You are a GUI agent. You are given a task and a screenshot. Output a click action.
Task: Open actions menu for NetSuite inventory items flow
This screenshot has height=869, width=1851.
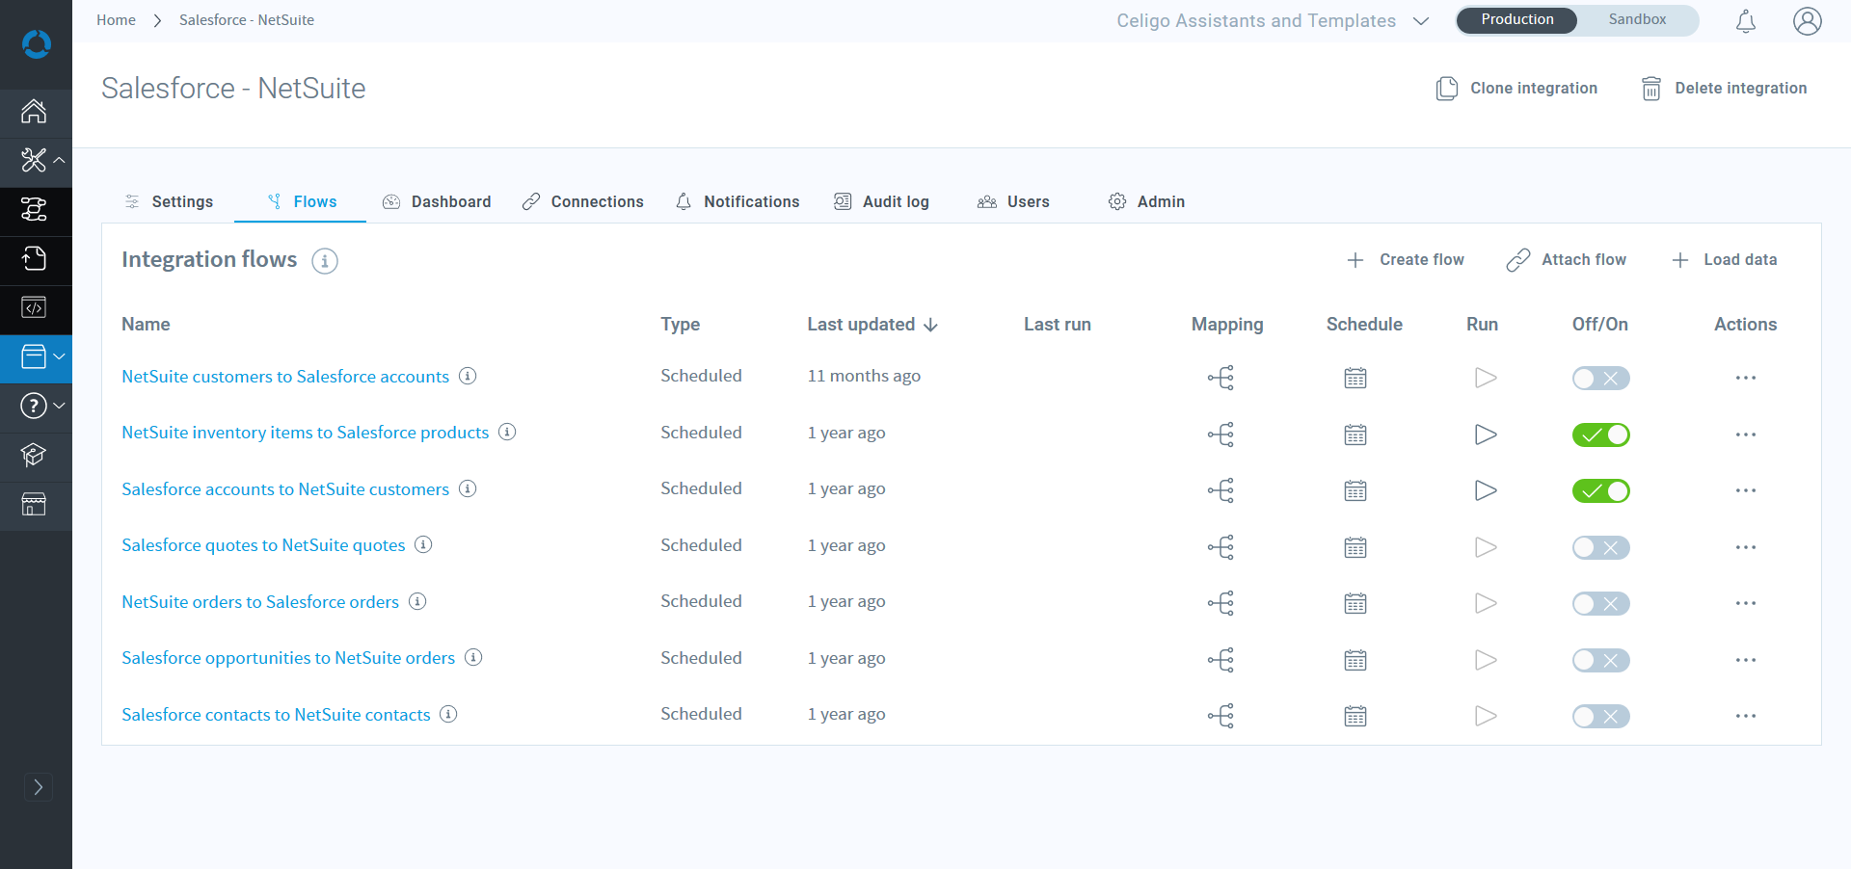pyautogui.click(x=1746, y=434)
